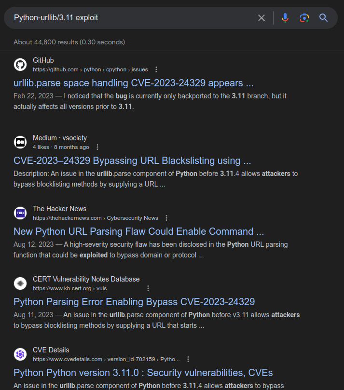Clear the search box text
The width and height of the screenshot is (344, 390).
(x=261, y=18)
